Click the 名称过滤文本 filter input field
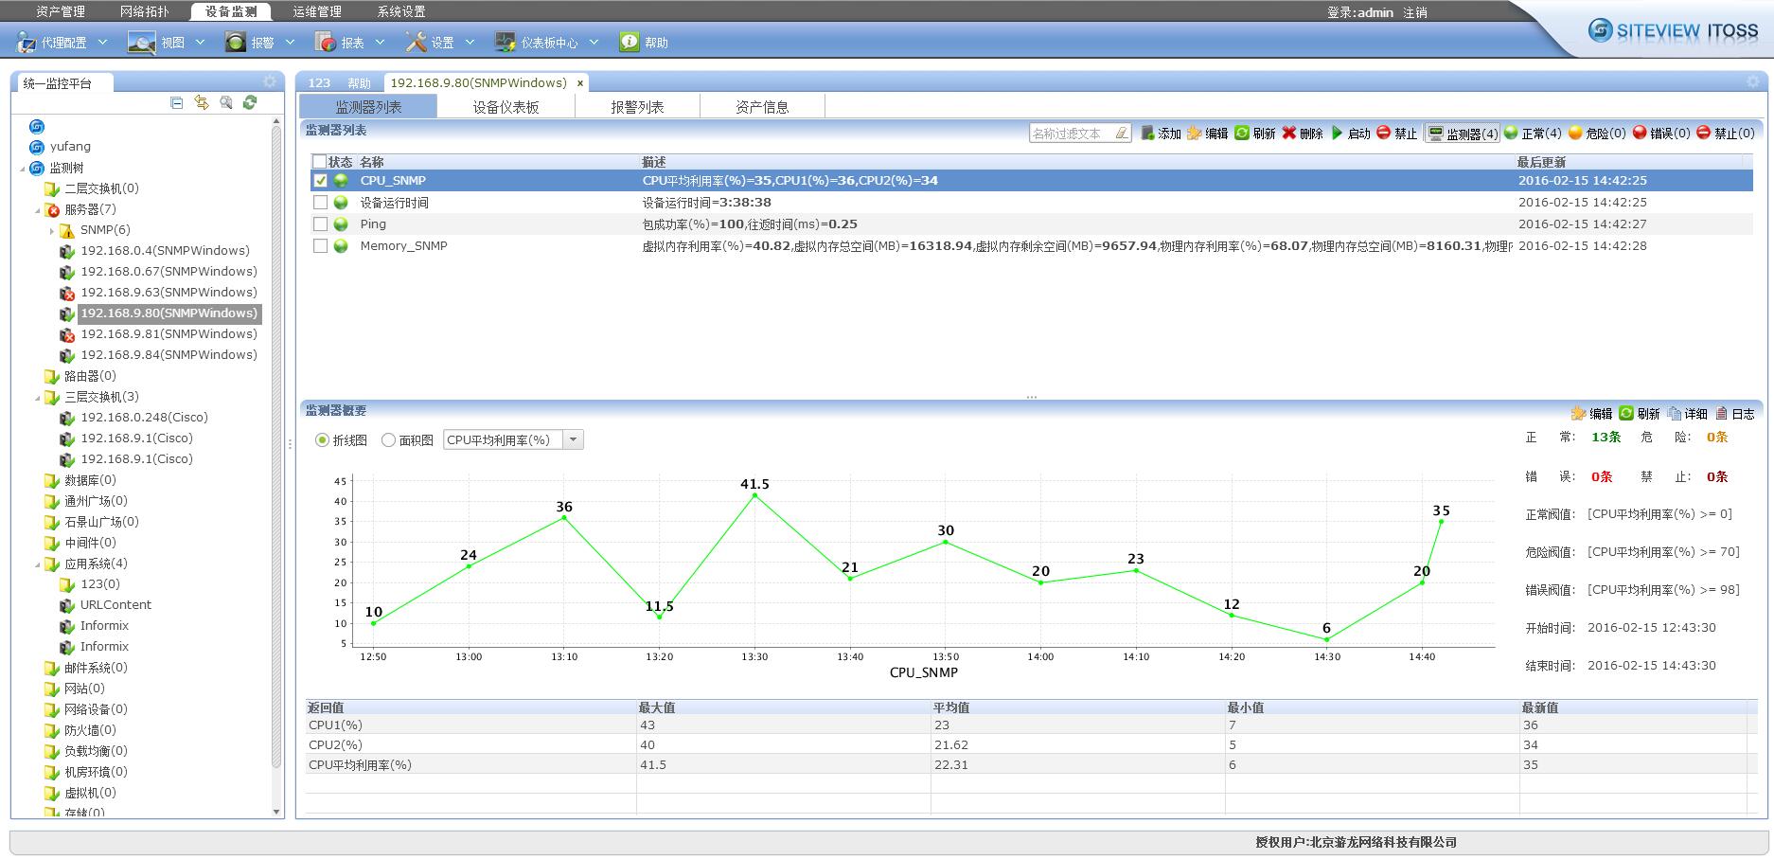 [x=1072, y=134]
